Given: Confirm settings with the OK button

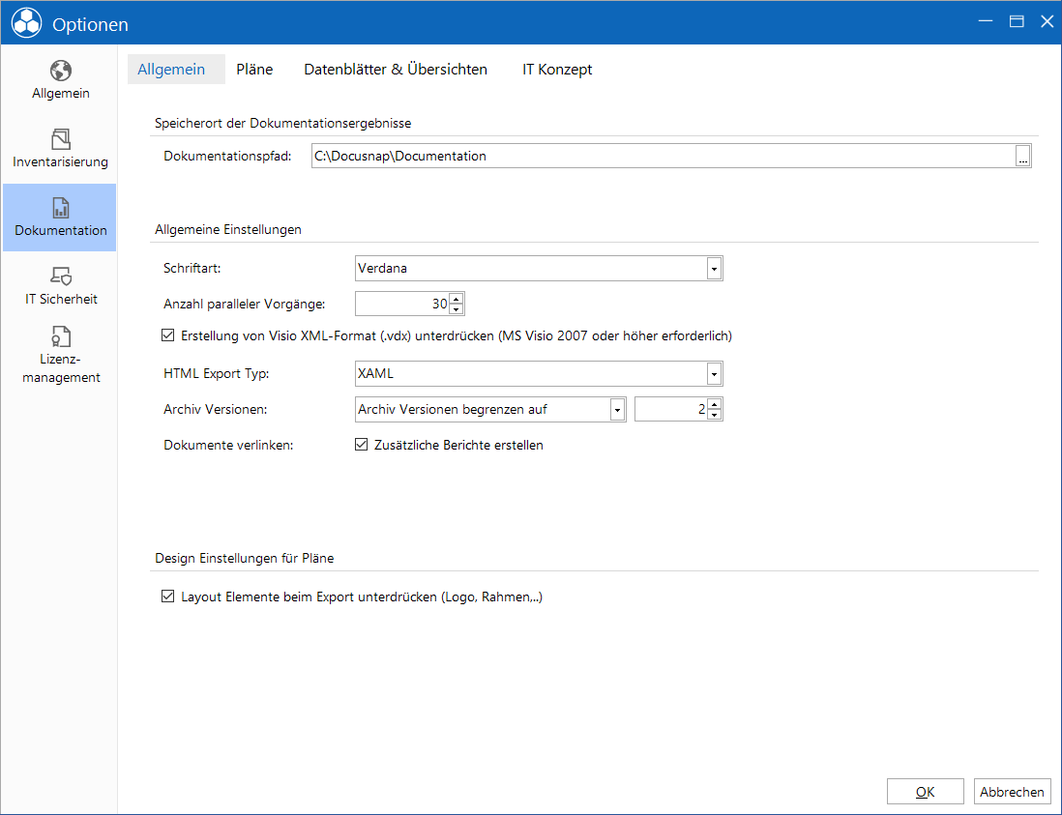Looking at the screenshot, I should [926, 792].
